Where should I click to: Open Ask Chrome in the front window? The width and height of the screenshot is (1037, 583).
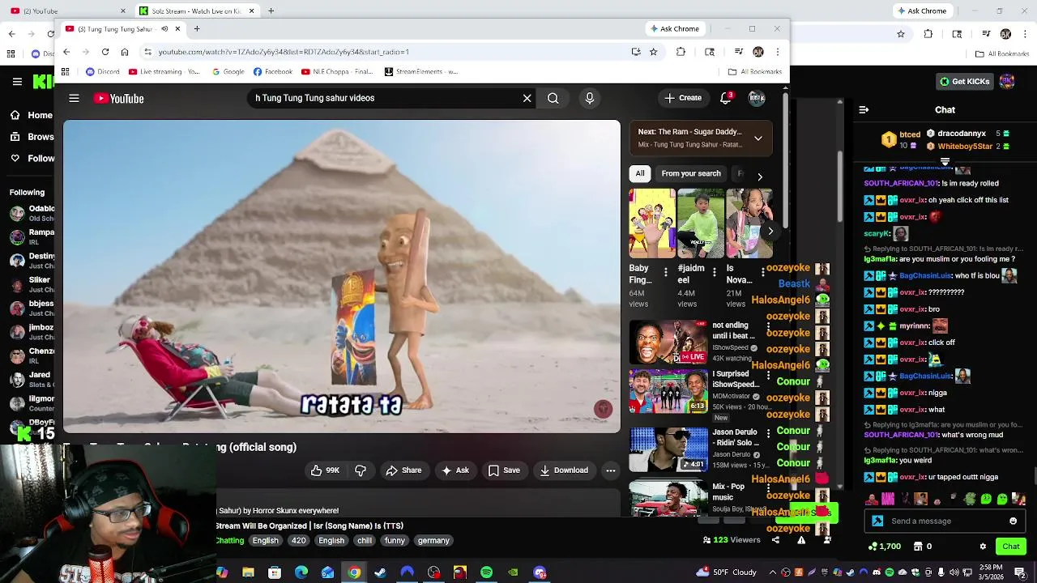675,29
